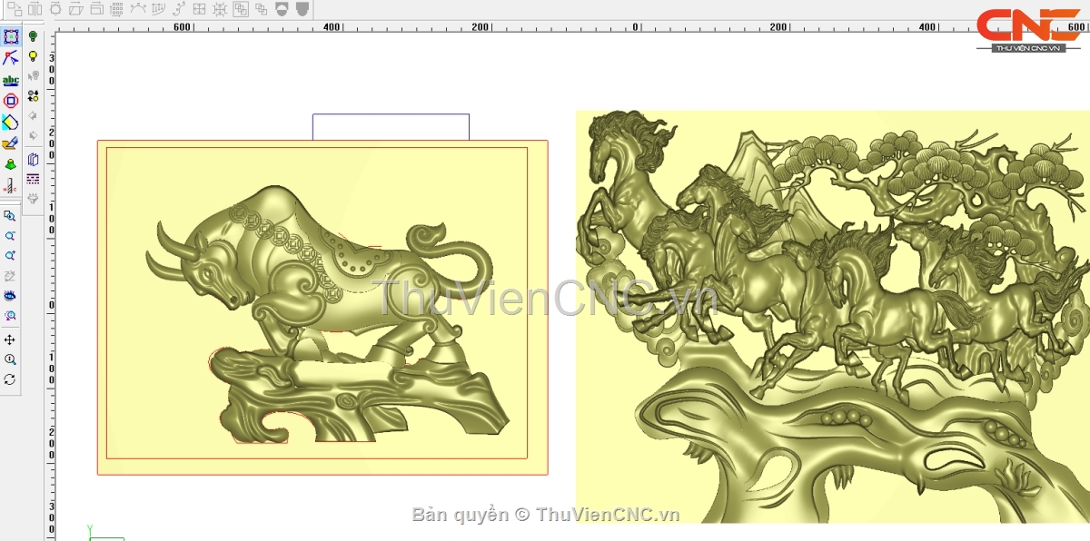Click the solid gray shield icon
The image size is (1090, 541).
pos(302,9)
